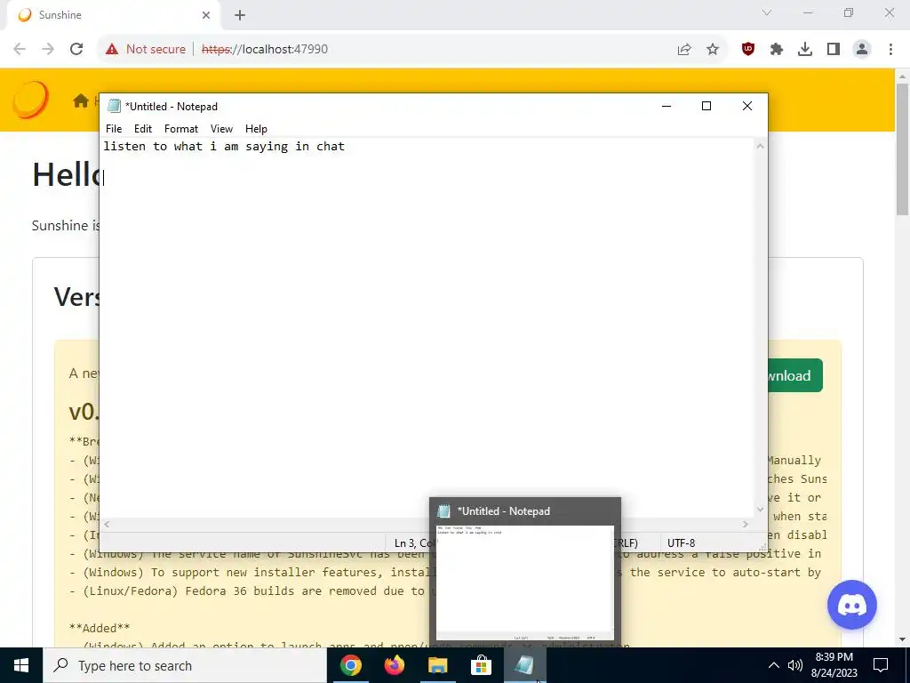Click Notepad vertical scrollbar up arrow
Viewport: 910px width, 683px height.
[761, 146]
